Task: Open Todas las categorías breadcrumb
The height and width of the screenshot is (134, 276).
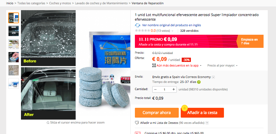Action: tap(31, 3)
